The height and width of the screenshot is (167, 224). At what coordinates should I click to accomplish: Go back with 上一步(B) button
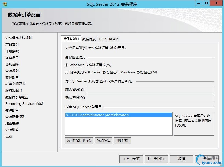tap(131, 159)
